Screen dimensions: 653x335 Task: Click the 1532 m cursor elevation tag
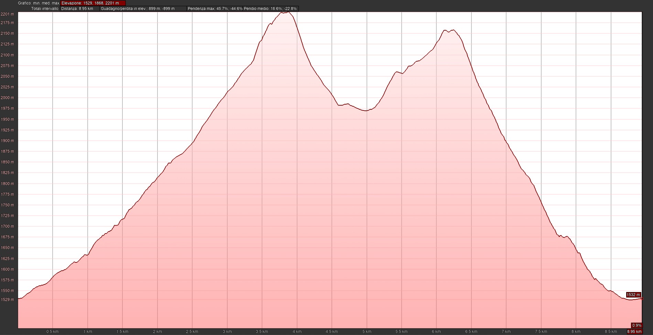coord(633,295)
